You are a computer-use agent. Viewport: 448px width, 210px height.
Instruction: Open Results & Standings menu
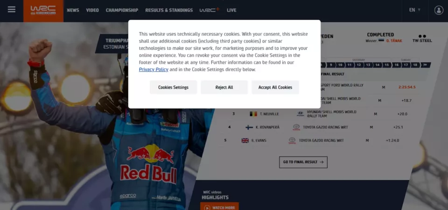[x=169, y=10]
